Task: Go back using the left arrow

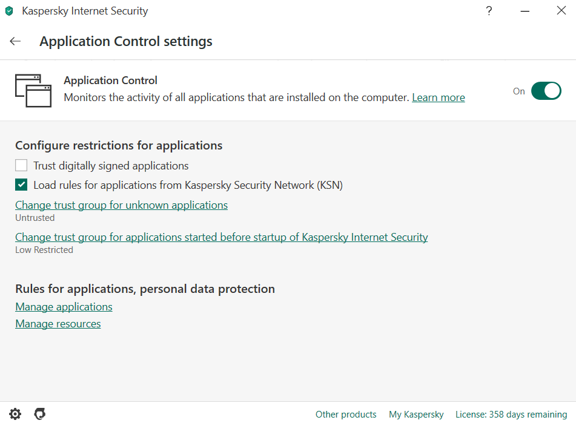Action: tap(15, 41)
